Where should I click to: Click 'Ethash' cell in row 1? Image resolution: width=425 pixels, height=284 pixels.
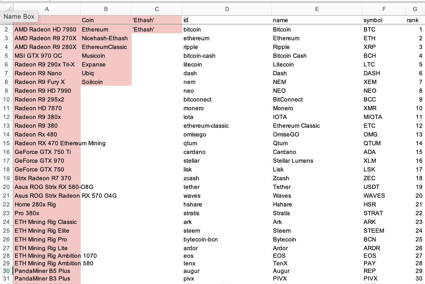pos(157,20)
